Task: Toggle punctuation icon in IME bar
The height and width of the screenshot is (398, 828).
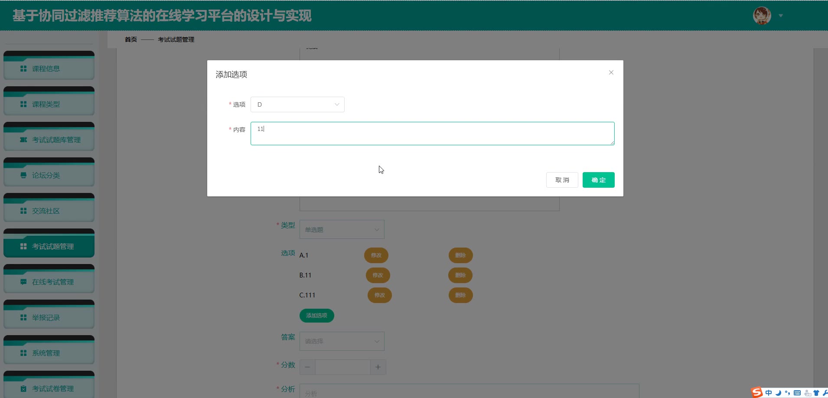Action: [x=788, y=393]
